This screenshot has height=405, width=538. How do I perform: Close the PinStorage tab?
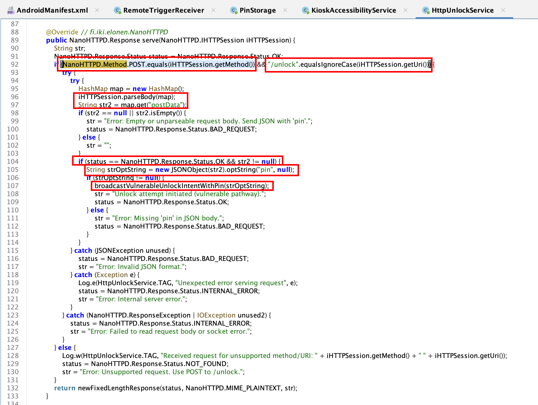click(285, 10)
